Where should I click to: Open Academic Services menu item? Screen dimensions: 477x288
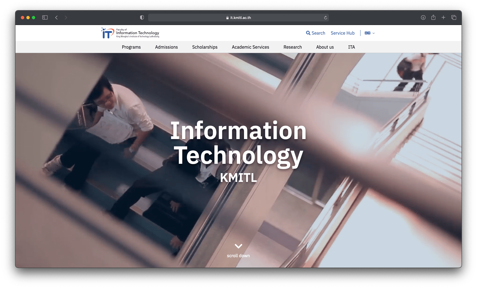pos(250,47)
